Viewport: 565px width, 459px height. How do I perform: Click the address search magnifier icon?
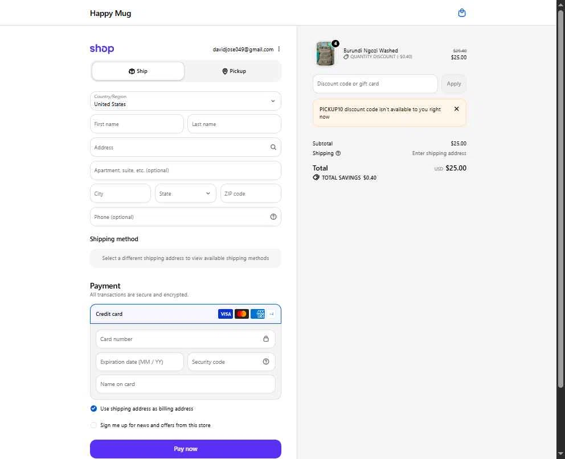273,147
